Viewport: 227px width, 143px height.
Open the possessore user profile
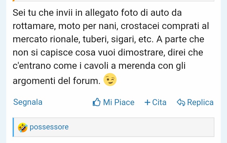coord(49,127)
